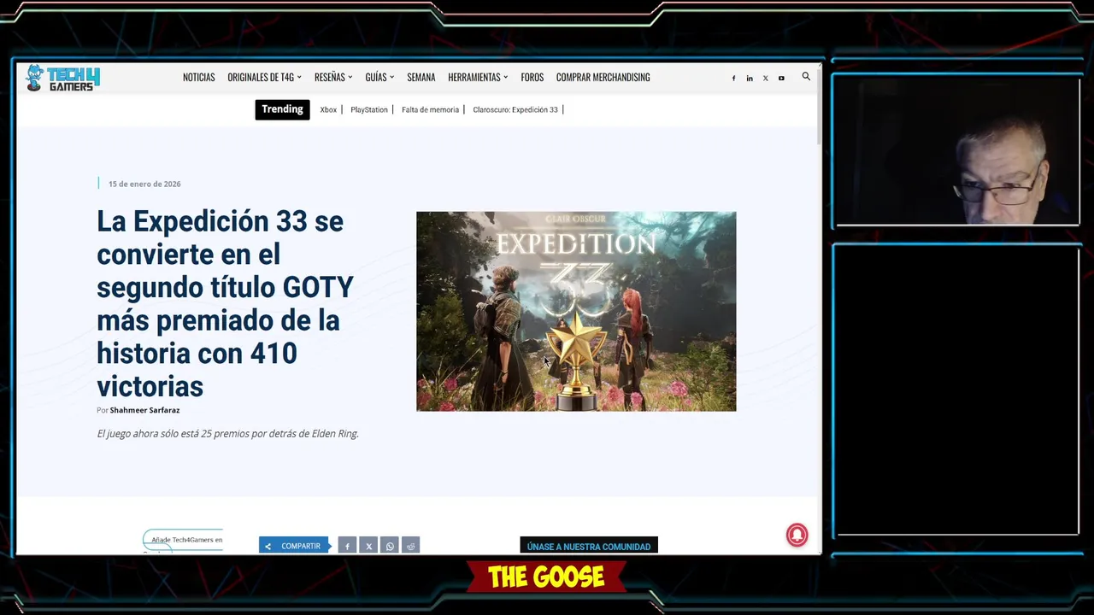This screenshot has height=615, width=1094.
Task: Click the date 15 de enero de 2026
Action: pyautogui.click(x=144, y=184)
